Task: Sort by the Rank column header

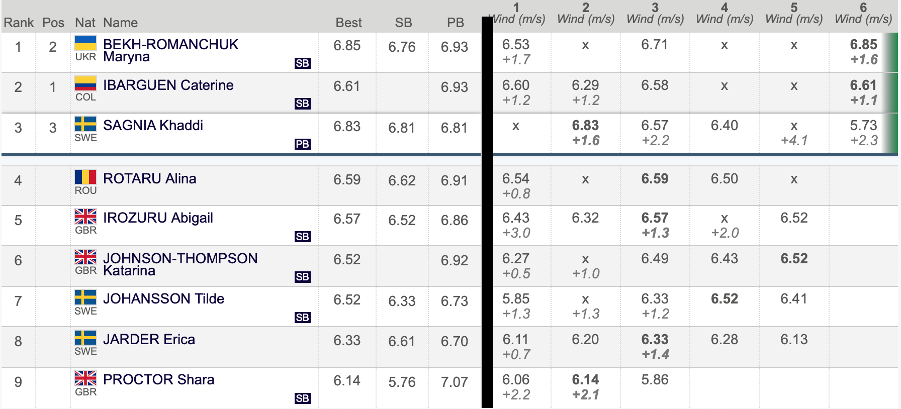Action: click(x=19, y=23)
